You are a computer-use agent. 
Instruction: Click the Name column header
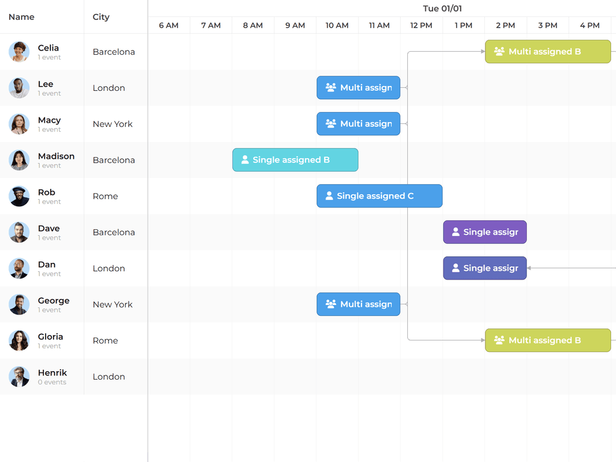coord(22,17)
